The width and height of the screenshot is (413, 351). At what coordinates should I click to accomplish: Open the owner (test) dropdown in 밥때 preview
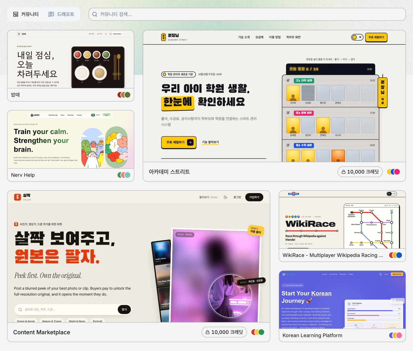click(x=117, y=34)
